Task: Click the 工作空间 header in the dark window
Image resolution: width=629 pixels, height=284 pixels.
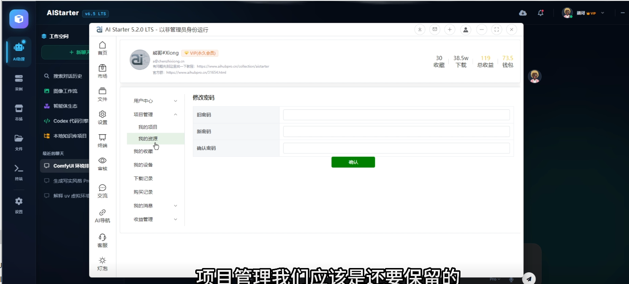Action: tap(55, 36)
